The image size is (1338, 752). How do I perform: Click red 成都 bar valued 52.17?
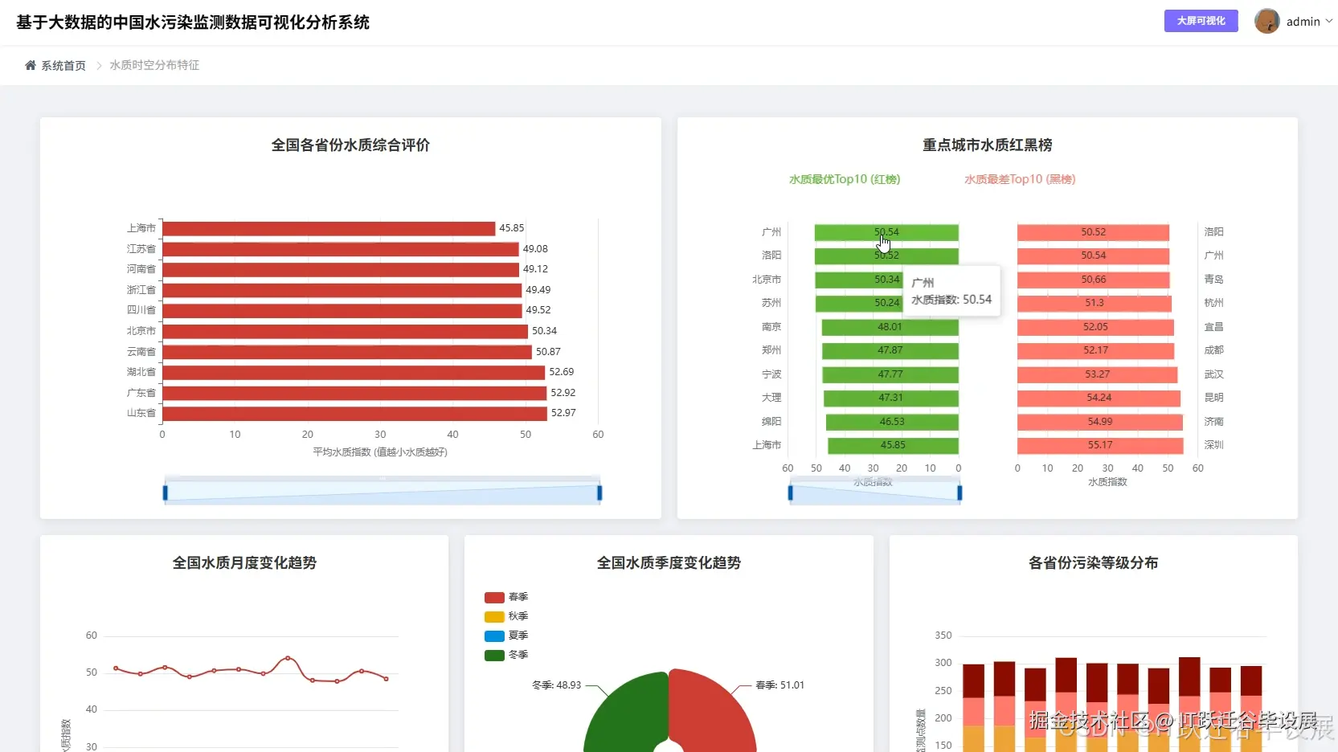(x=1095, y=350)
